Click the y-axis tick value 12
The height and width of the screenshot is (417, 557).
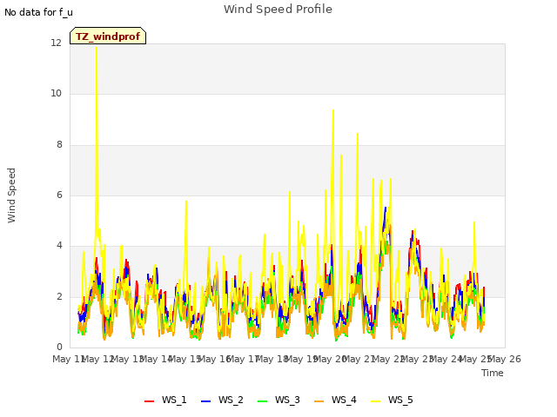tap(56, 43)
